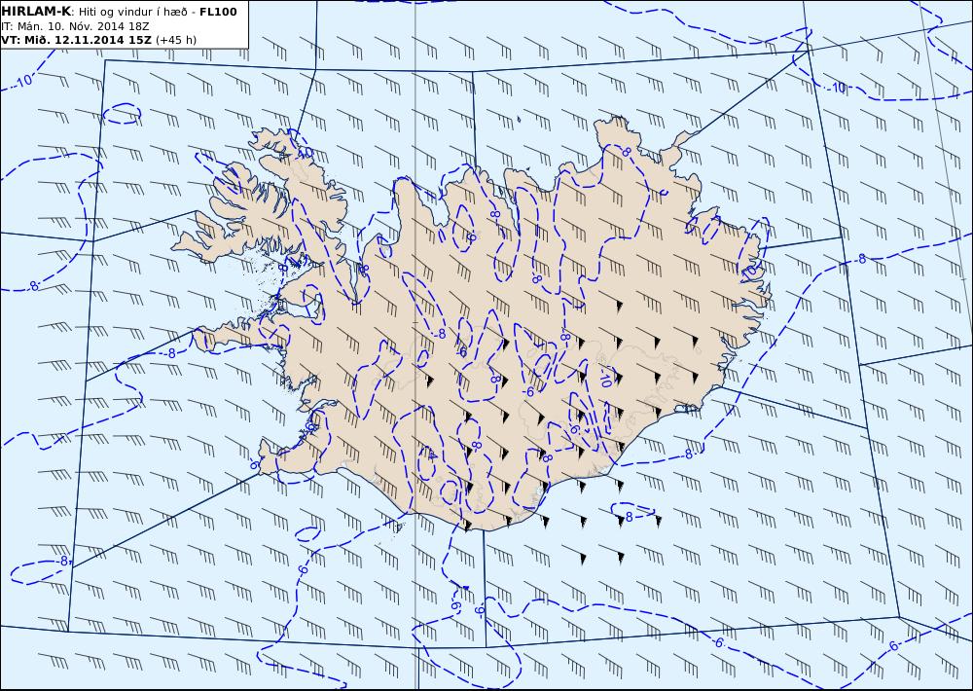
Task: Click the -8 label in small offshore southeast contour
Action: pyautogui.click(x=628, y=517)
